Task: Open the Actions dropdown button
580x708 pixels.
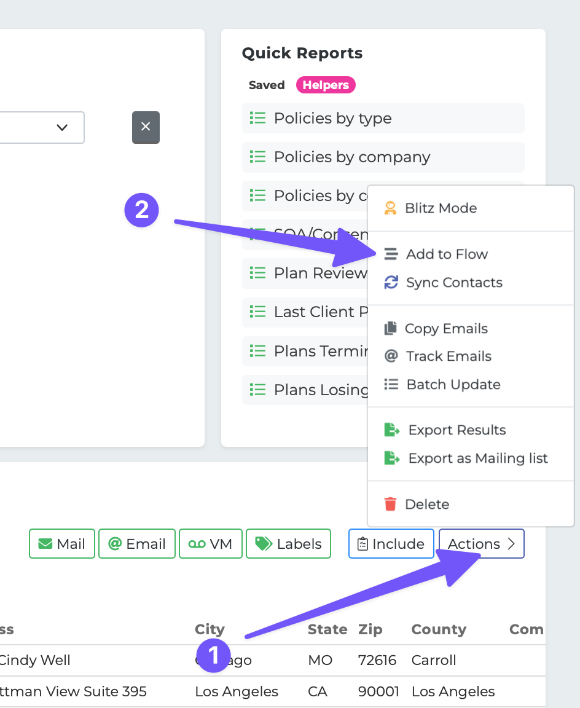Action: tap(481, 544)
